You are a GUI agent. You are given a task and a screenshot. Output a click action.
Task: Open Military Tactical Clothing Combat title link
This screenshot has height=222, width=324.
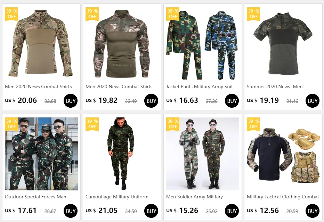pyautogui.click(x=283, y=197)
